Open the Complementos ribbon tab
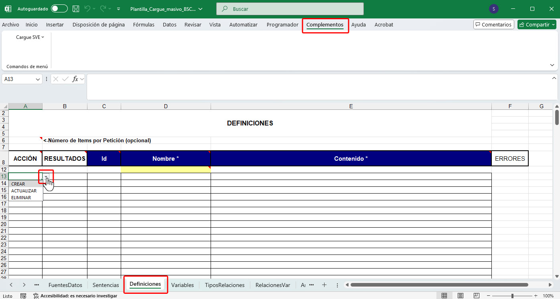 coord(325,25)
